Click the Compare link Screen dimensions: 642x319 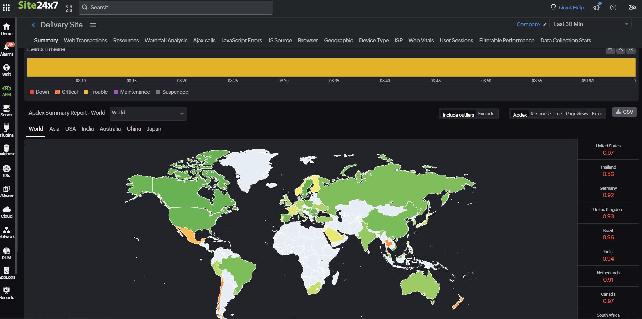(x=528, y=24)
